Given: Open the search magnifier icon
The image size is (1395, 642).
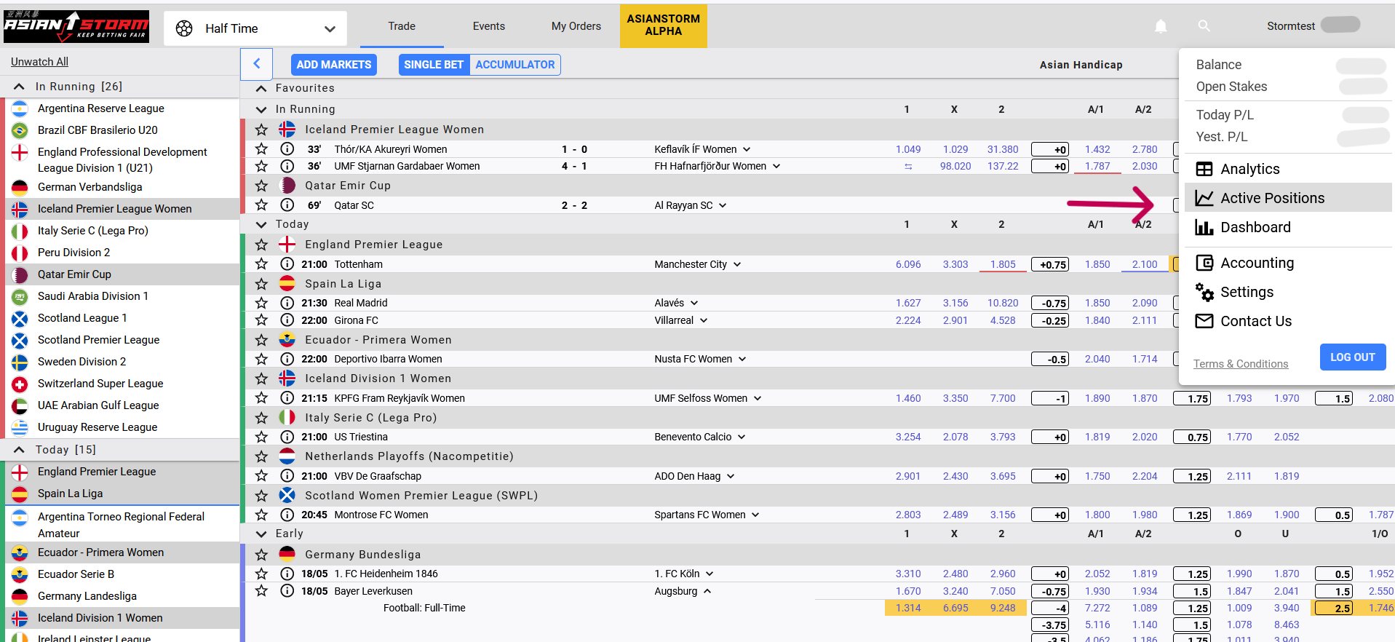Looking at the screenshot, I should pos(1204,26).
